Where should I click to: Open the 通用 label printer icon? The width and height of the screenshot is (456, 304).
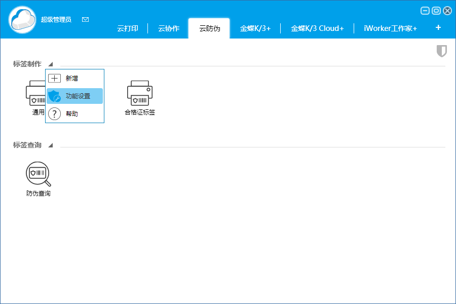[35, 93]
